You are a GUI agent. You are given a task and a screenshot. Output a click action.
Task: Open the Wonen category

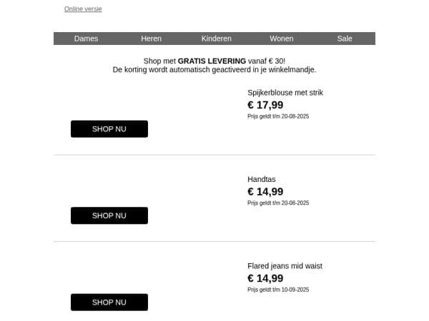click(x=282, y=39)
